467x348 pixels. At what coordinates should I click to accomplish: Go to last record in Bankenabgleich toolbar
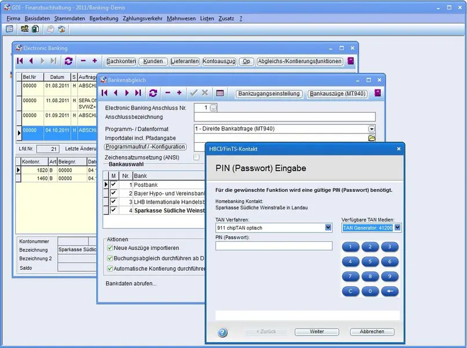point(138,93)
